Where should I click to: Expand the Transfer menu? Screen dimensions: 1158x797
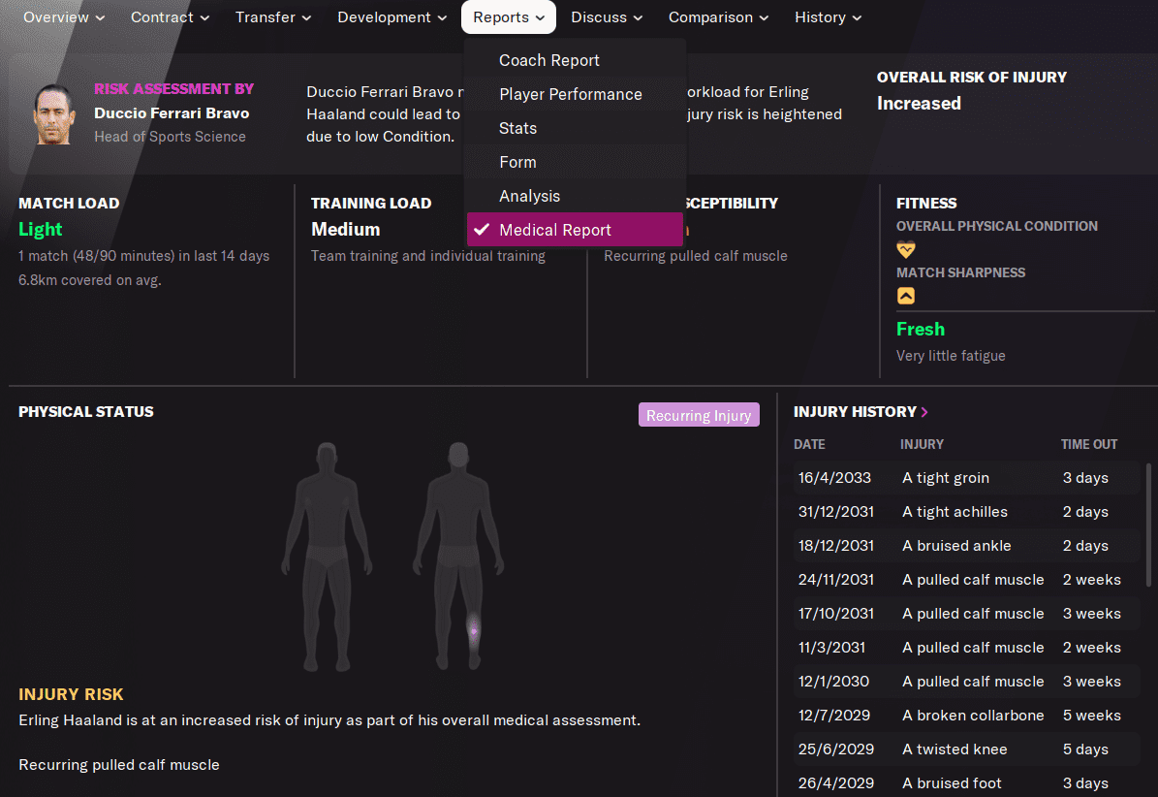pyautogui.click(x=273, y=17)
